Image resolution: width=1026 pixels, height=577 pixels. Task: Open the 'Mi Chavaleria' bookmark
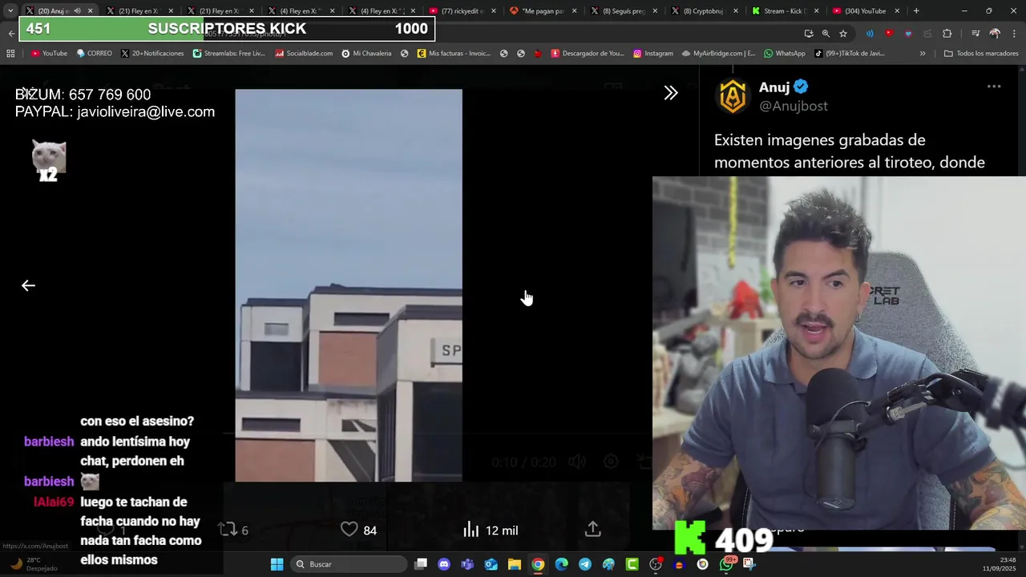point(366,54)
